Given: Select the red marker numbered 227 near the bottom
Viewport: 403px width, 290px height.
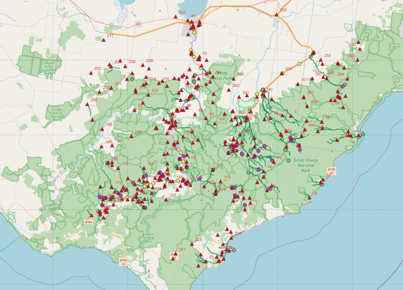Looking at the screenshot, I should click(176, 253).
